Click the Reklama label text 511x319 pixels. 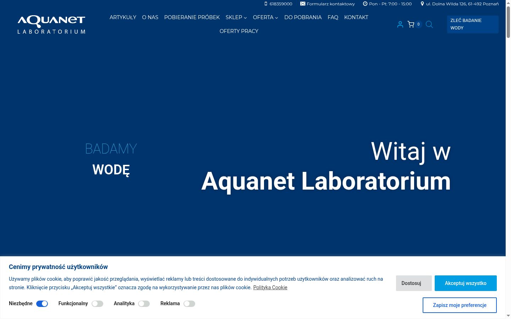pyautogui.click(x=170, y=303)
